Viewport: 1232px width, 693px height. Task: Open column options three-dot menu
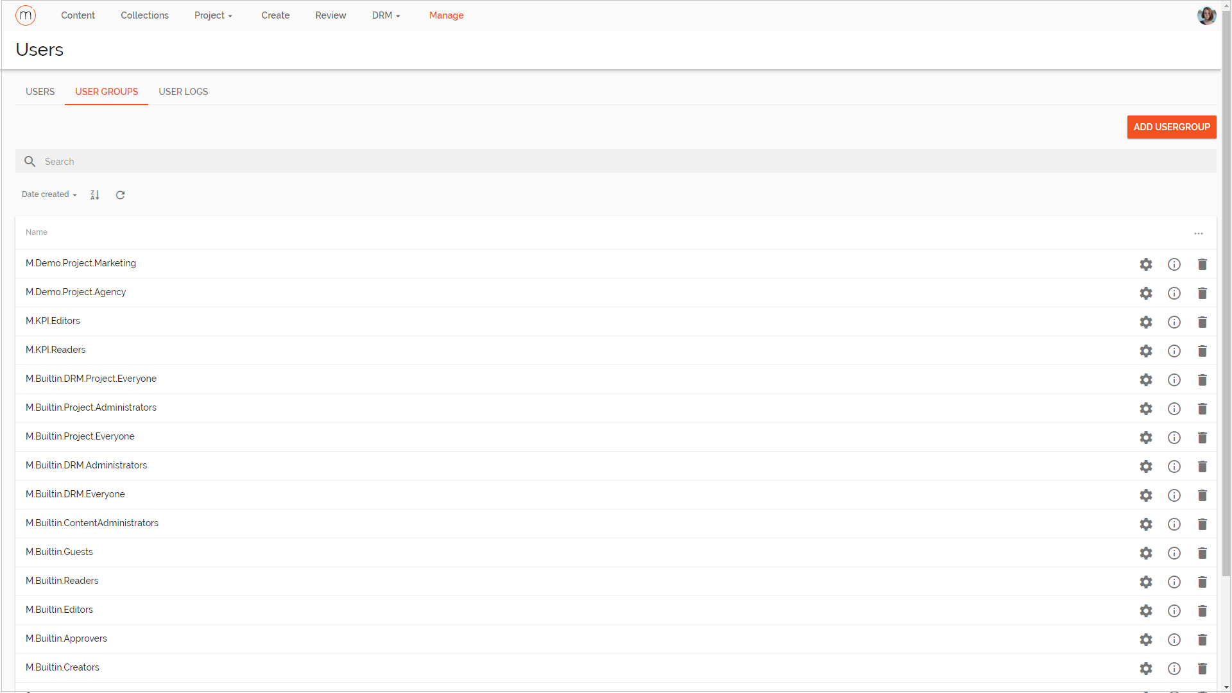[1199, 234]
